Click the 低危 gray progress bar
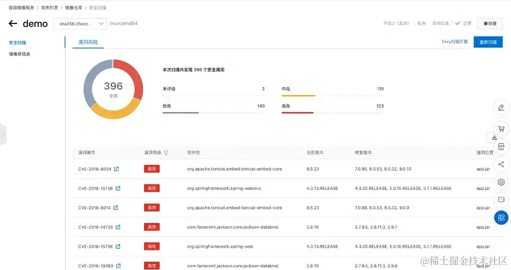This screenshot has height=270, width=511. pyautogui.click(x=181, y=113)
